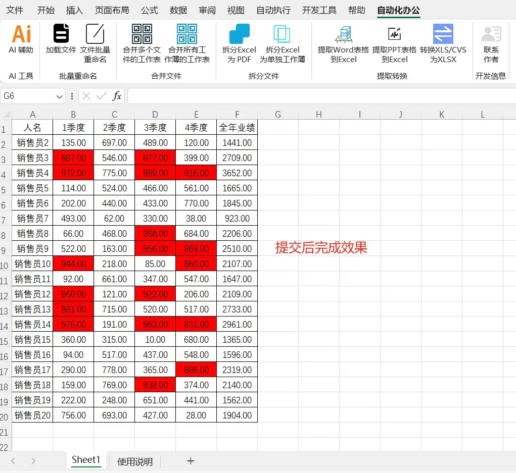
Task: Select cell F1 labeled 全年业绩
Action: pos(237,127)
